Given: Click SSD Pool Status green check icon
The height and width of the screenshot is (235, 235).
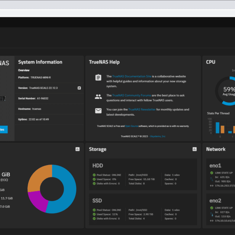Looking at the screenshot, I should click(x=94, y=210).
